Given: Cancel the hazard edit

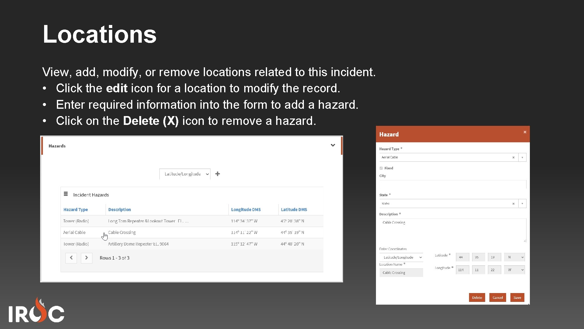Looking at the screenshot, I should click(x=498, y=297).
